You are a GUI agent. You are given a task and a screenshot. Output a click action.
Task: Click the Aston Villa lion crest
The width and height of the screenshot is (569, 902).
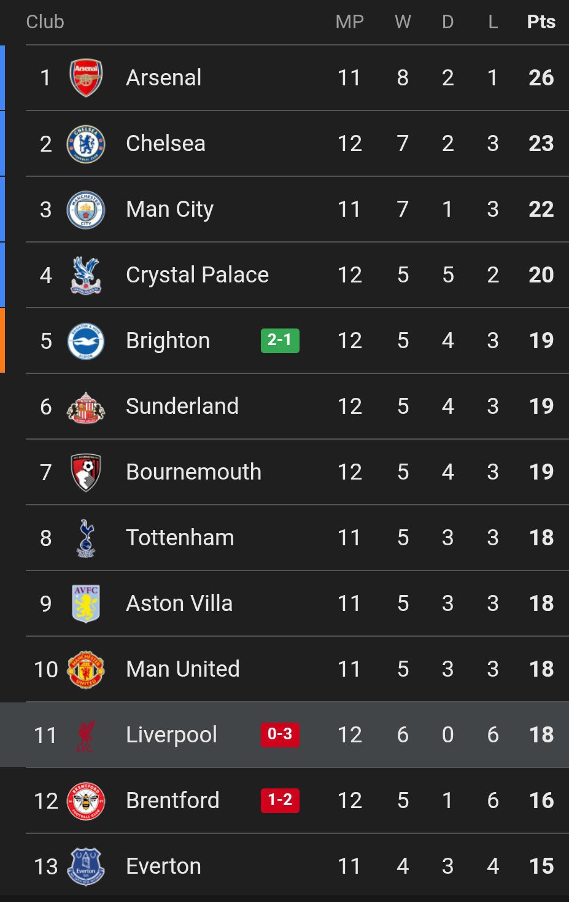86,604
